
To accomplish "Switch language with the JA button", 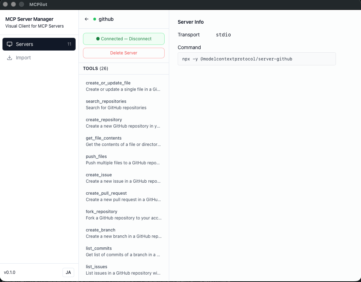I will (x=68, y=272).
